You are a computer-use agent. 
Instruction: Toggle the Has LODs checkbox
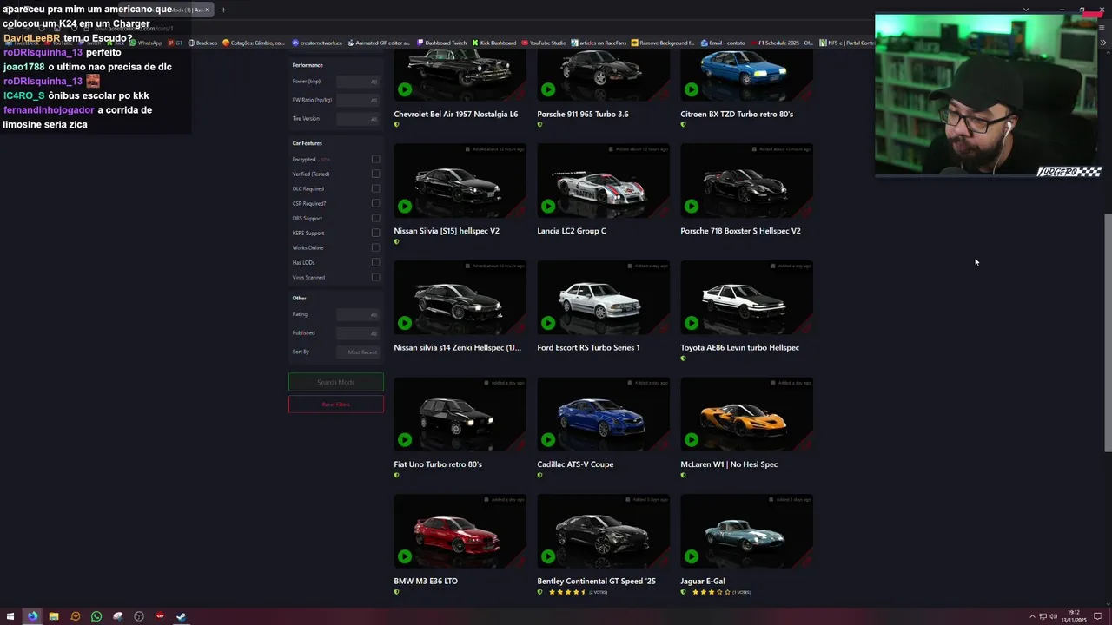click(375, 262)
